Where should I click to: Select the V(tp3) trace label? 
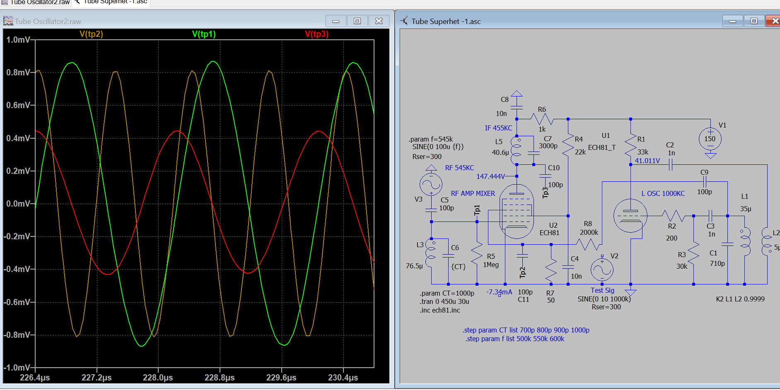coord(316,34)
